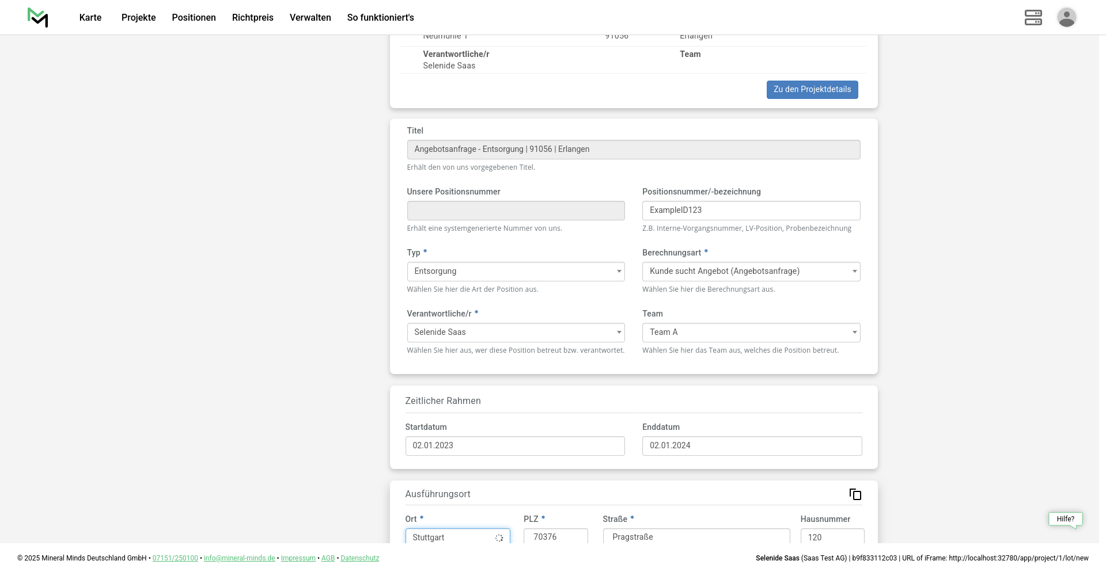
Task: Click into the Straße field with Pragstraße
Action: point(696,537)
